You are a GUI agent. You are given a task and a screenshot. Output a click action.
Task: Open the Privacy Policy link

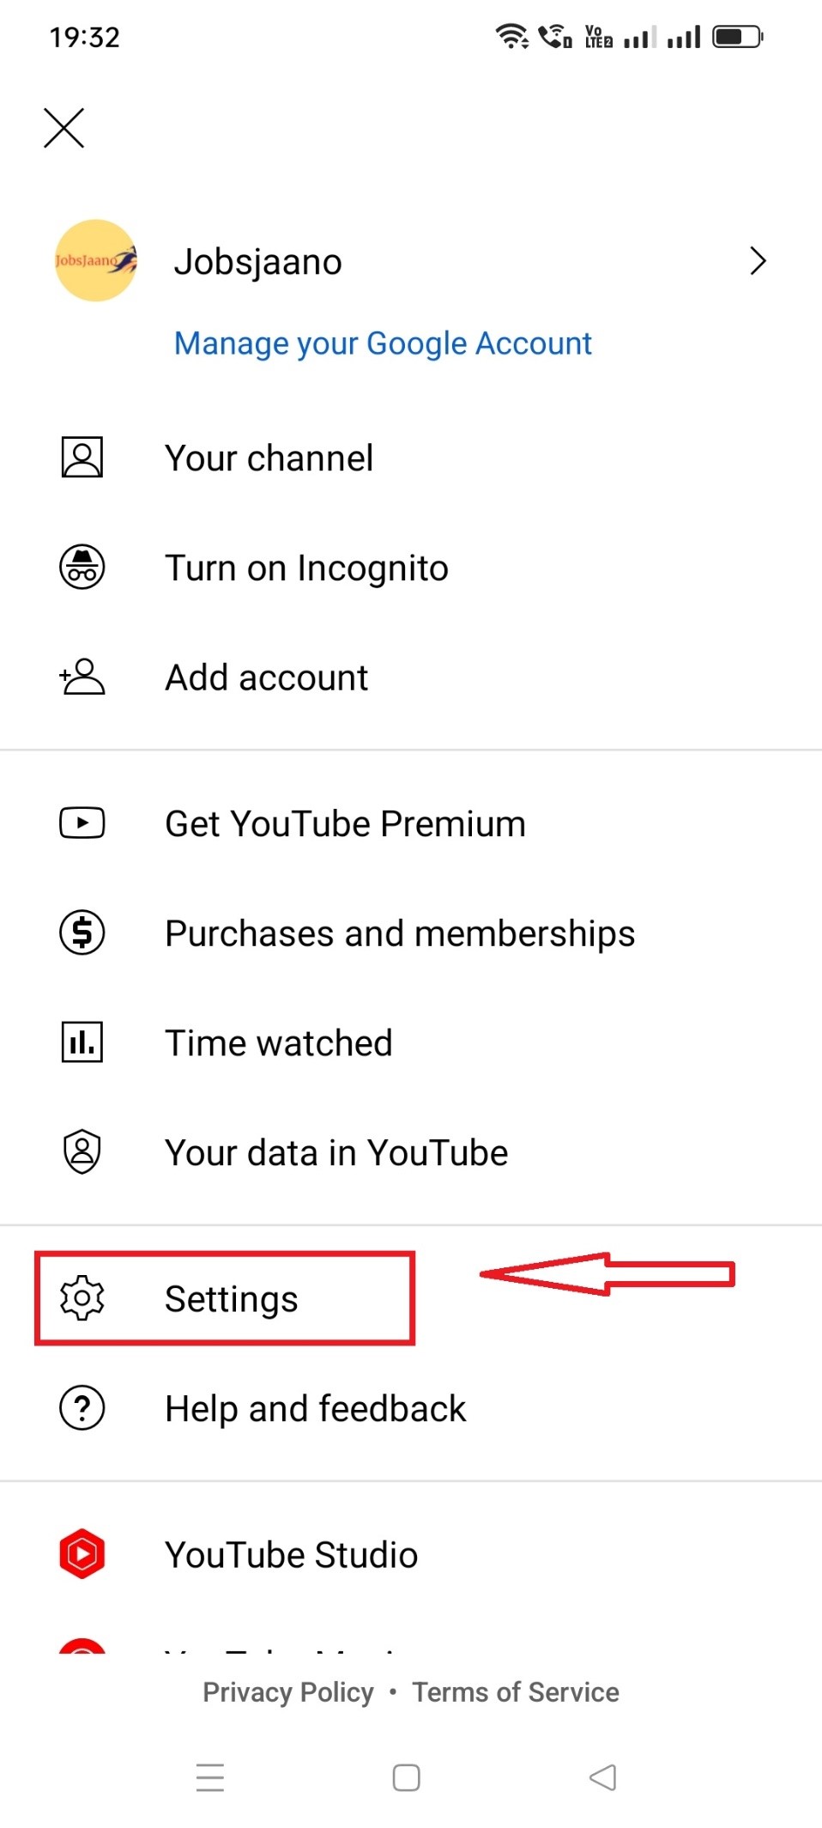click(x=288, y=1692)
